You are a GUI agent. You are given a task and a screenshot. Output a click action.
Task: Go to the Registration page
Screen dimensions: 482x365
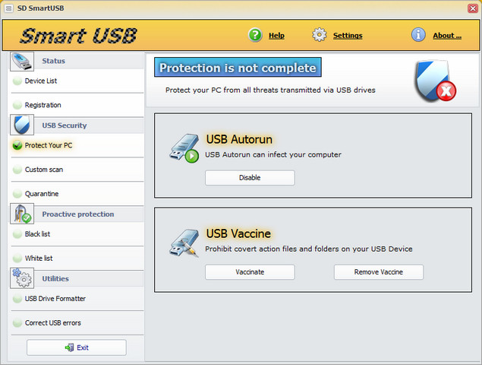coord(43,105)
